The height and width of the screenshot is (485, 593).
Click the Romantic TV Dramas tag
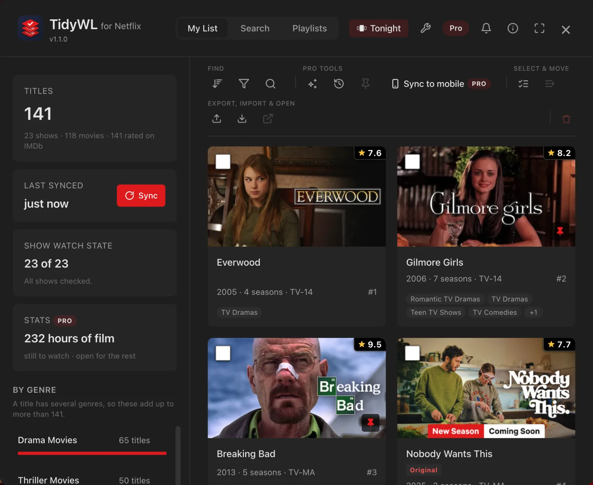point(445,299)
